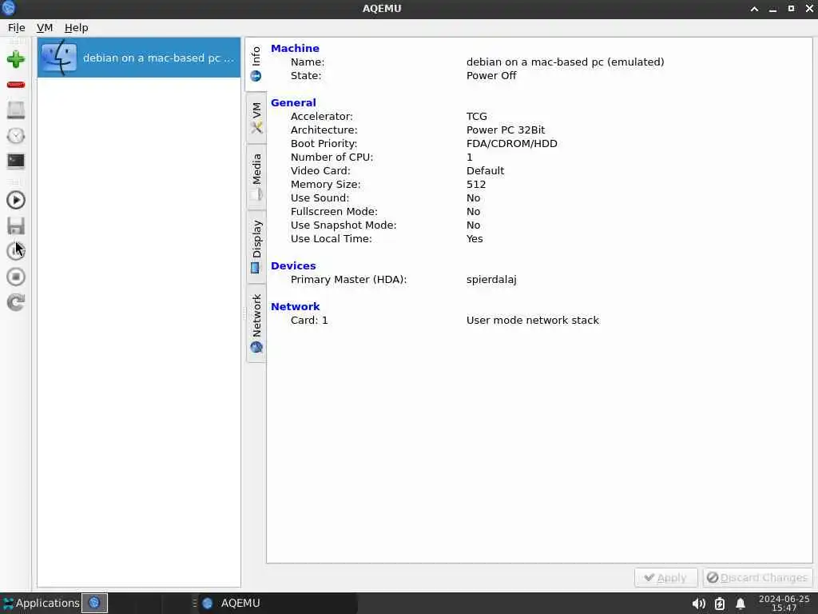Add a new virtual machine with green plus
The image size is (818, 614).
[16, 59]
